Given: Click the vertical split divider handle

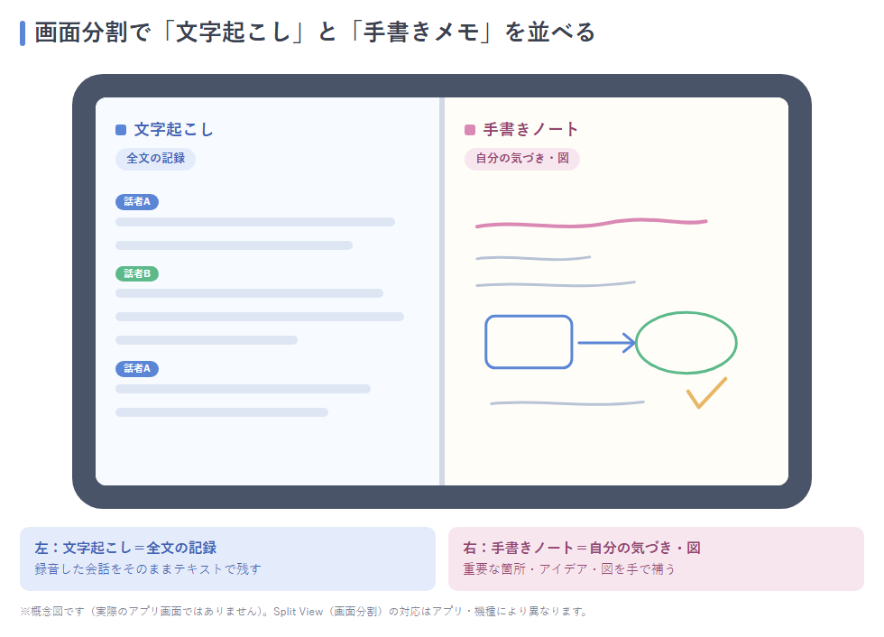Looking at the screenshot, I should click(442, 291).
